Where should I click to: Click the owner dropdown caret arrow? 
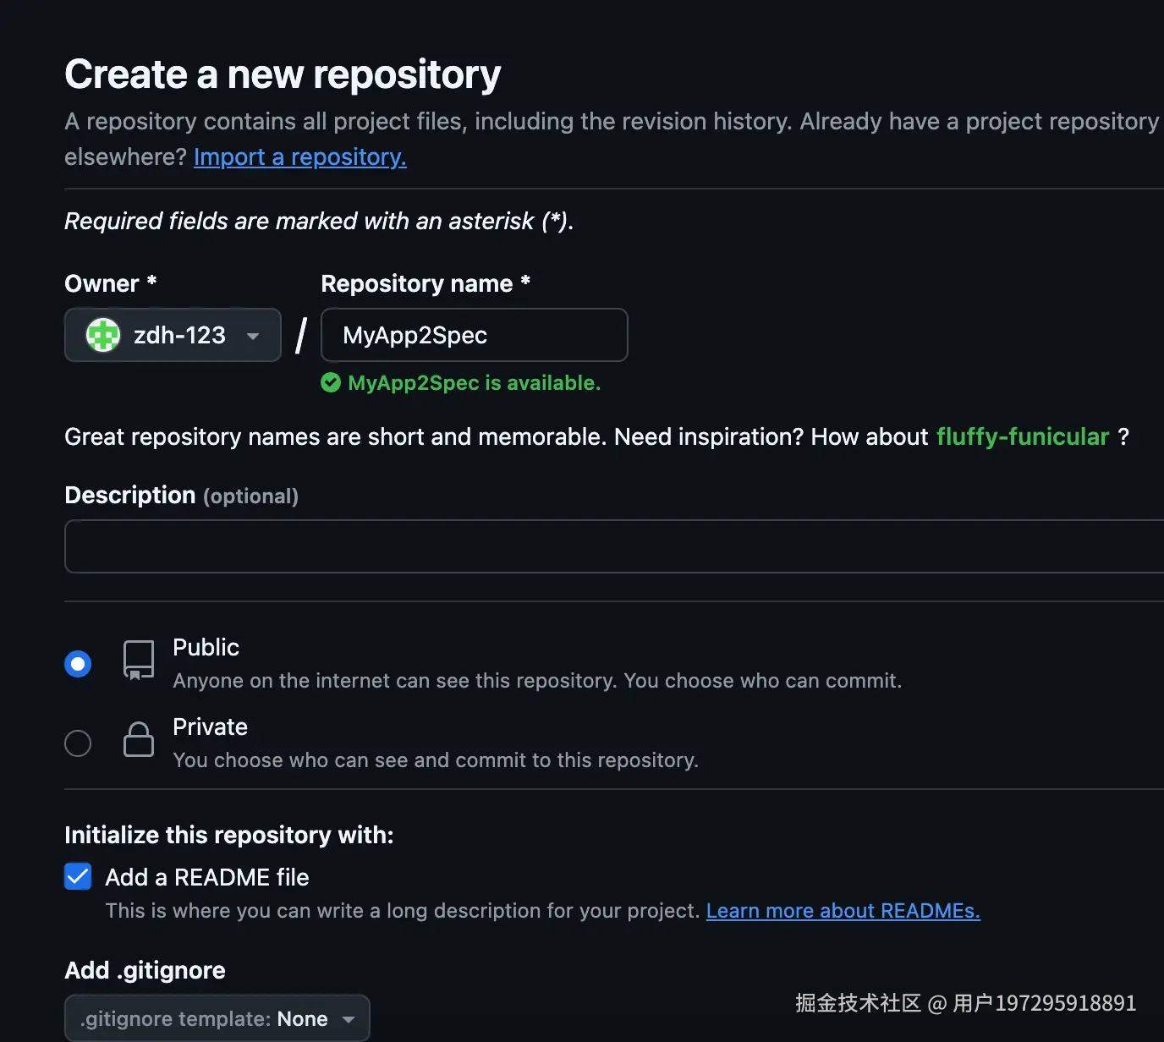tap(253, 336)
